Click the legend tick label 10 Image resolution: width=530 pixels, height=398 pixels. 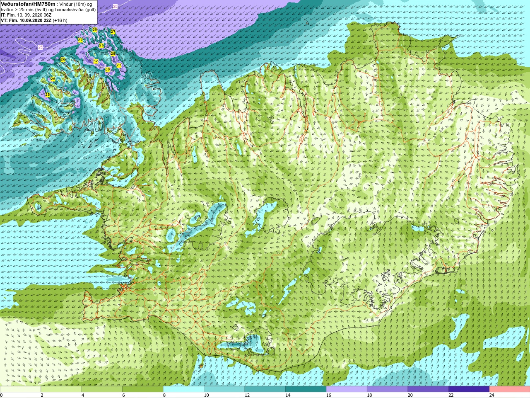(x=206, y=395)
